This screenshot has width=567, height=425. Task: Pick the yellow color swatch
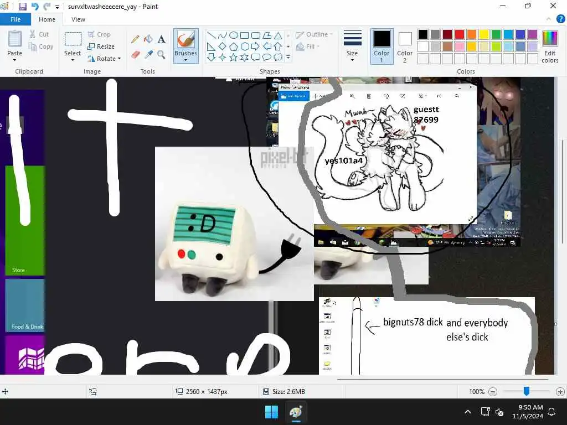coord(484,34)
